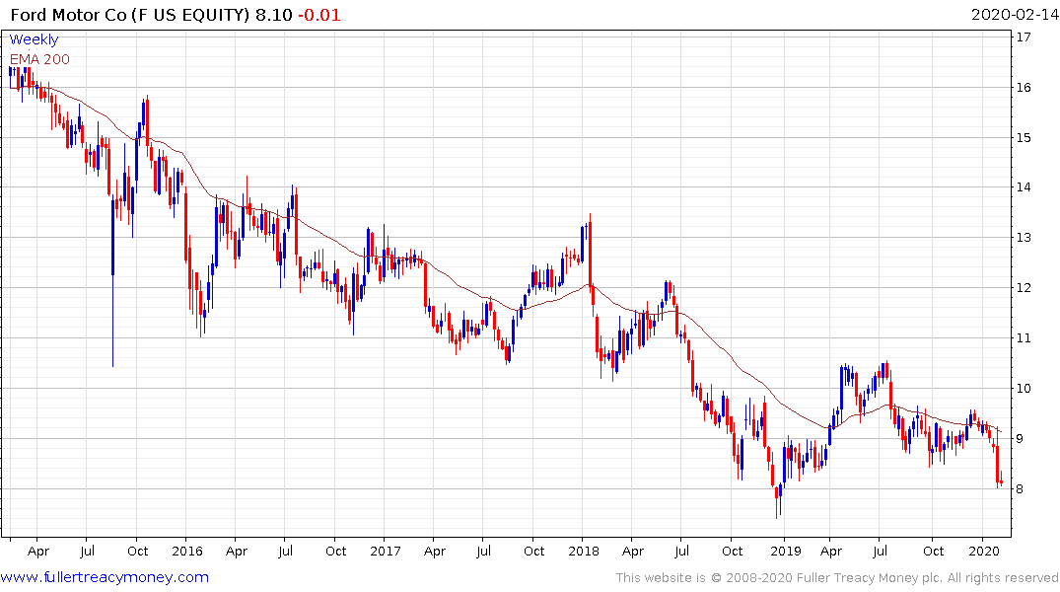Click the 8 price axis label
This screenshot has height=592, width=1060.
1021,488
